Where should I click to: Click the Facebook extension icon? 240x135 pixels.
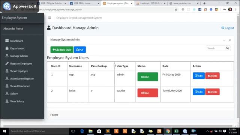coord(200,9)
